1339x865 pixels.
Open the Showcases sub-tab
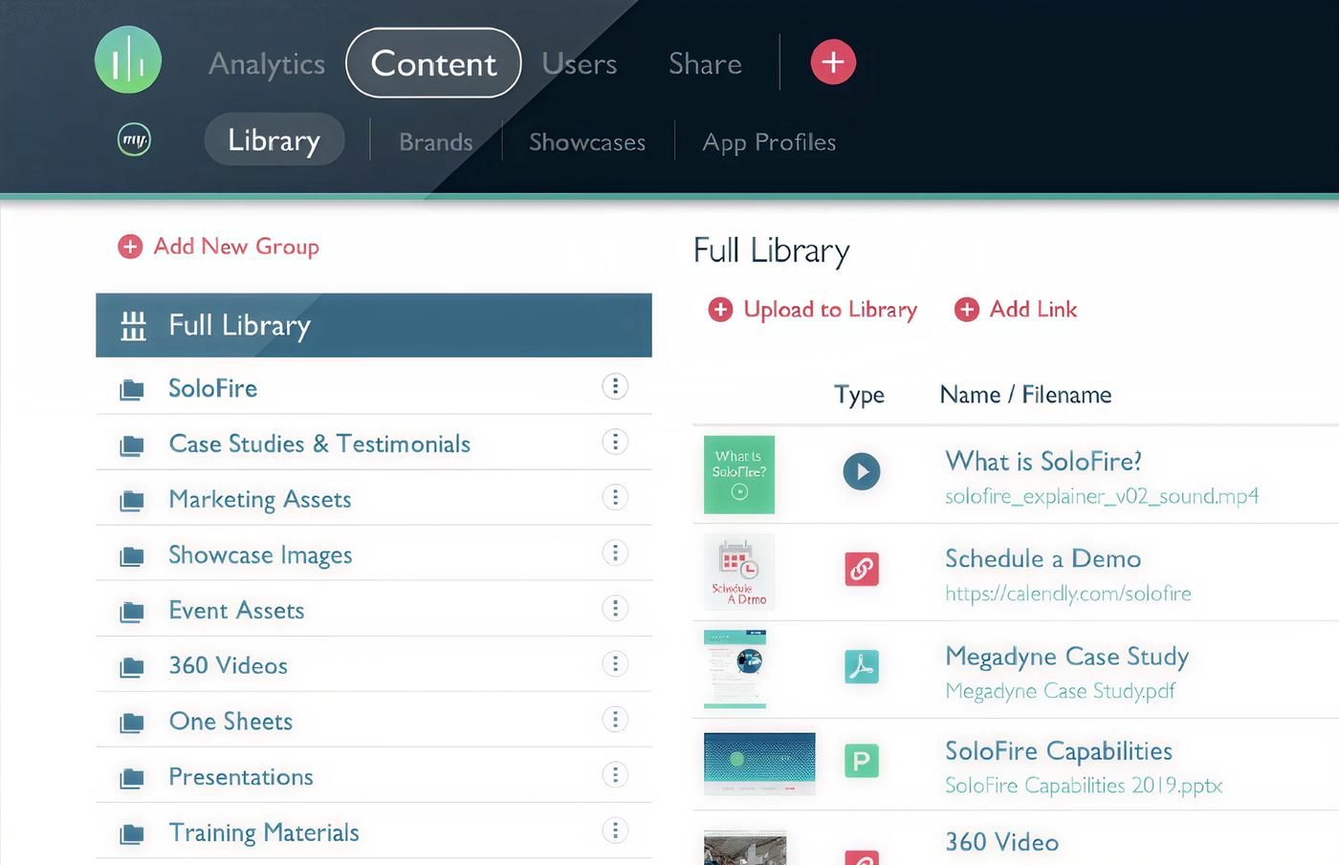pos(587,142)
